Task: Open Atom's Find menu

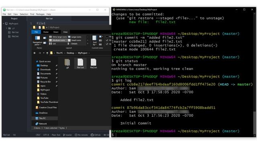Action: coord(32,14)
